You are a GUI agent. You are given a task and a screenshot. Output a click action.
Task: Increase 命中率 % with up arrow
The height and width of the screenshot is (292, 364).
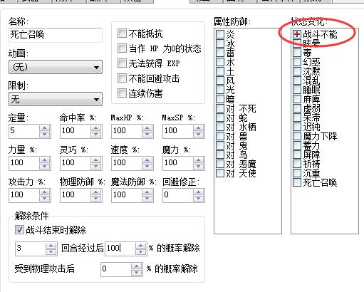tap(96, 128)
